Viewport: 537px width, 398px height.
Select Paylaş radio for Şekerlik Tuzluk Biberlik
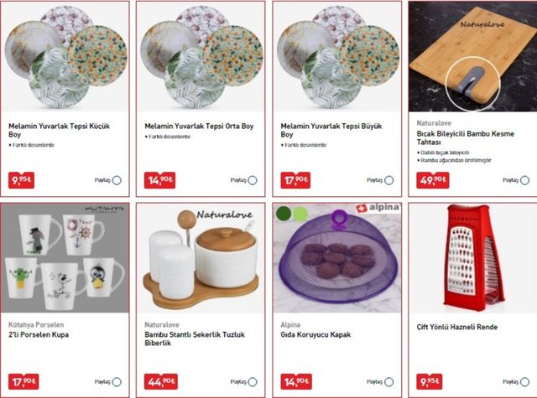253,382
